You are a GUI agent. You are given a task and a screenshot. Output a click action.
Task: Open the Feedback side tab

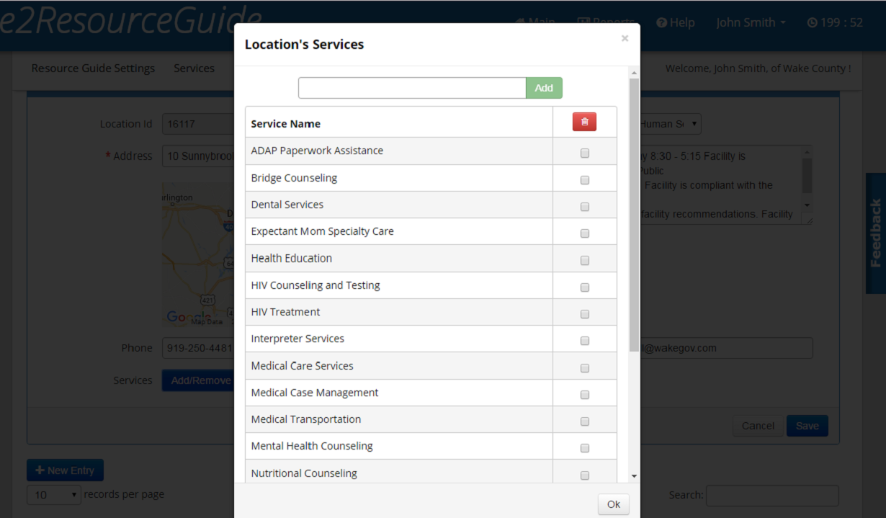875,233
